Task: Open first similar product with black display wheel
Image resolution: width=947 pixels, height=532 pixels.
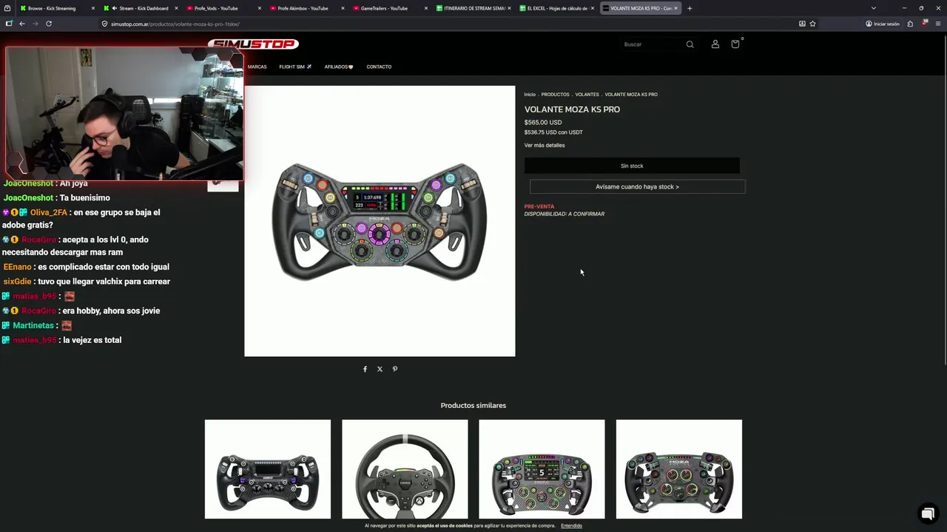Action: [x=268, y=469]
